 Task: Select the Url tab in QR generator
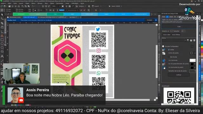(x=167, y=17)
